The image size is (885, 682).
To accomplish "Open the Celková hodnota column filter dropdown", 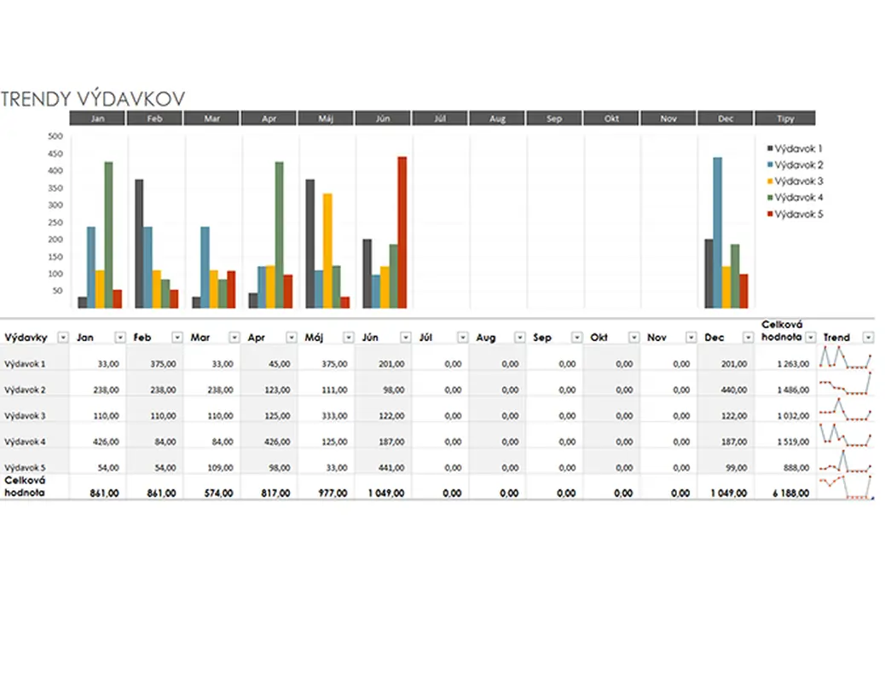I will 810,338.
